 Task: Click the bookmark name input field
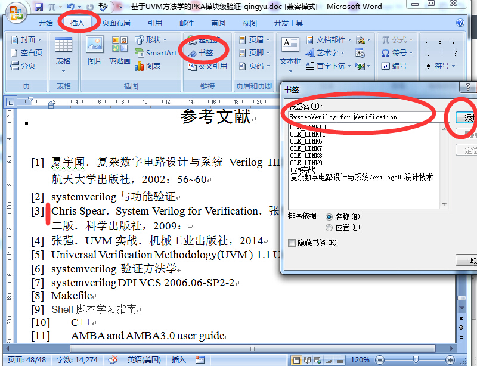368,117
